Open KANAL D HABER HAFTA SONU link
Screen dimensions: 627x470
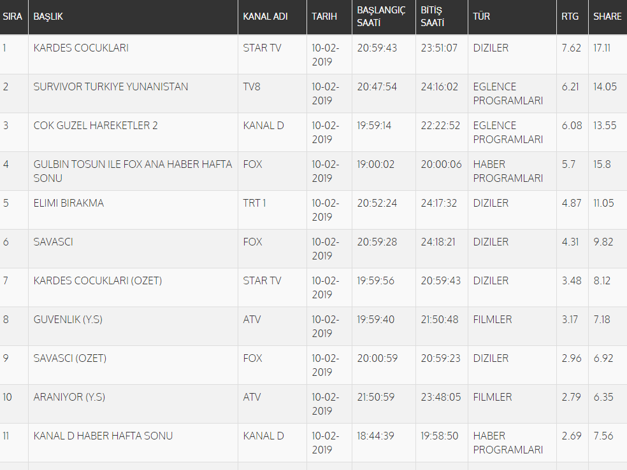tap(103, 436)
